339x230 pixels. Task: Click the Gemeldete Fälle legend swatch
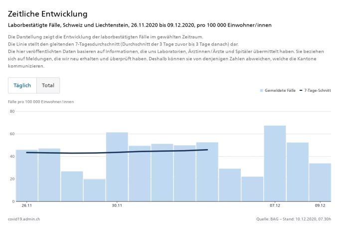coord(261,90)
